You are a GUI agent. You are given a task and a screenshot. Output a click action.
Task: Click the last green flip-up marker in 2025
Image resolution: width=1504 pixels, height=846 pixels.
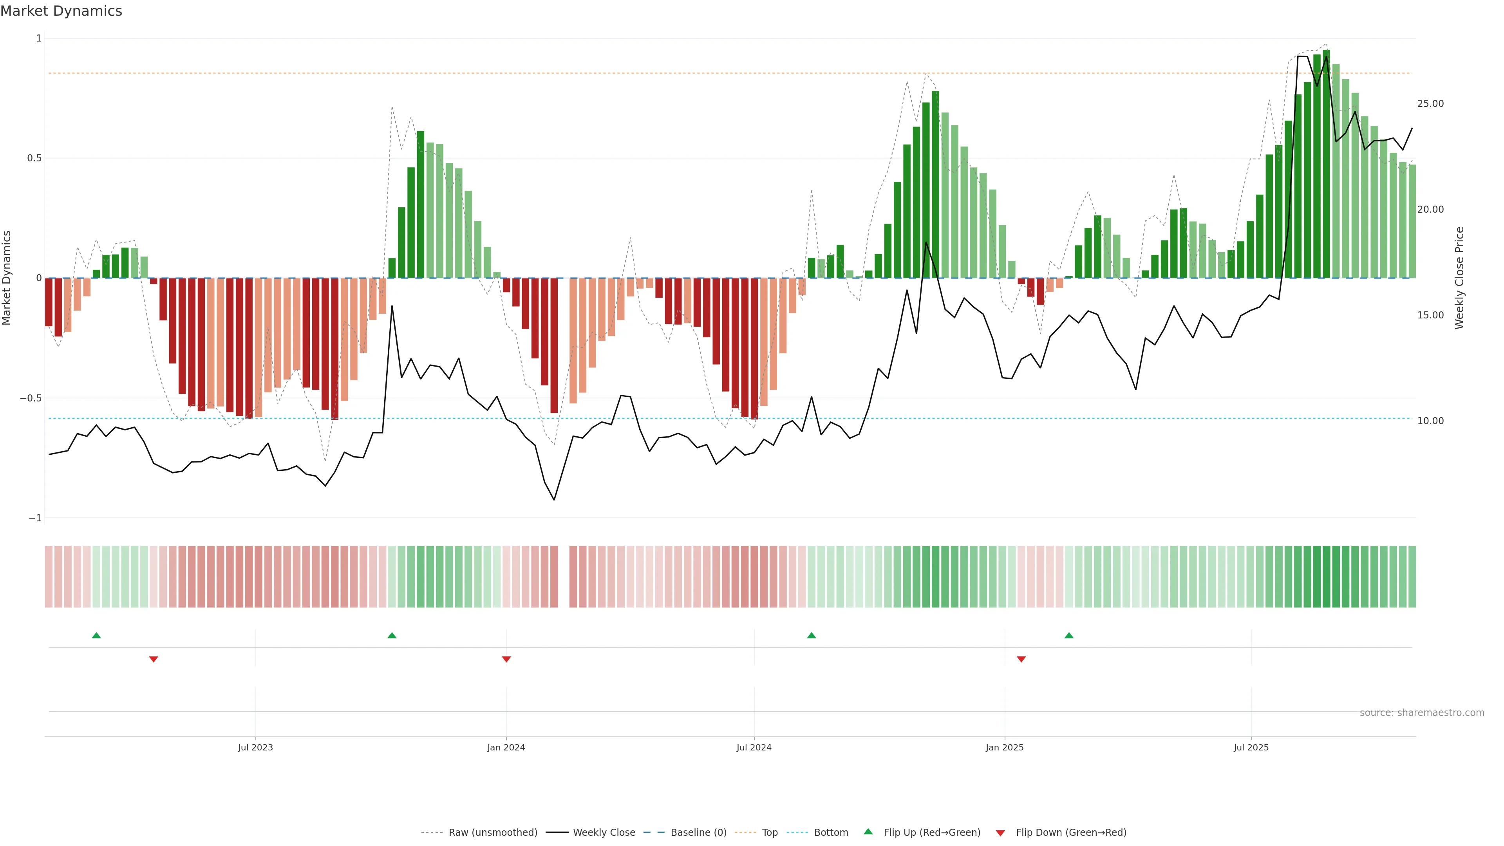pos(1068,635)
